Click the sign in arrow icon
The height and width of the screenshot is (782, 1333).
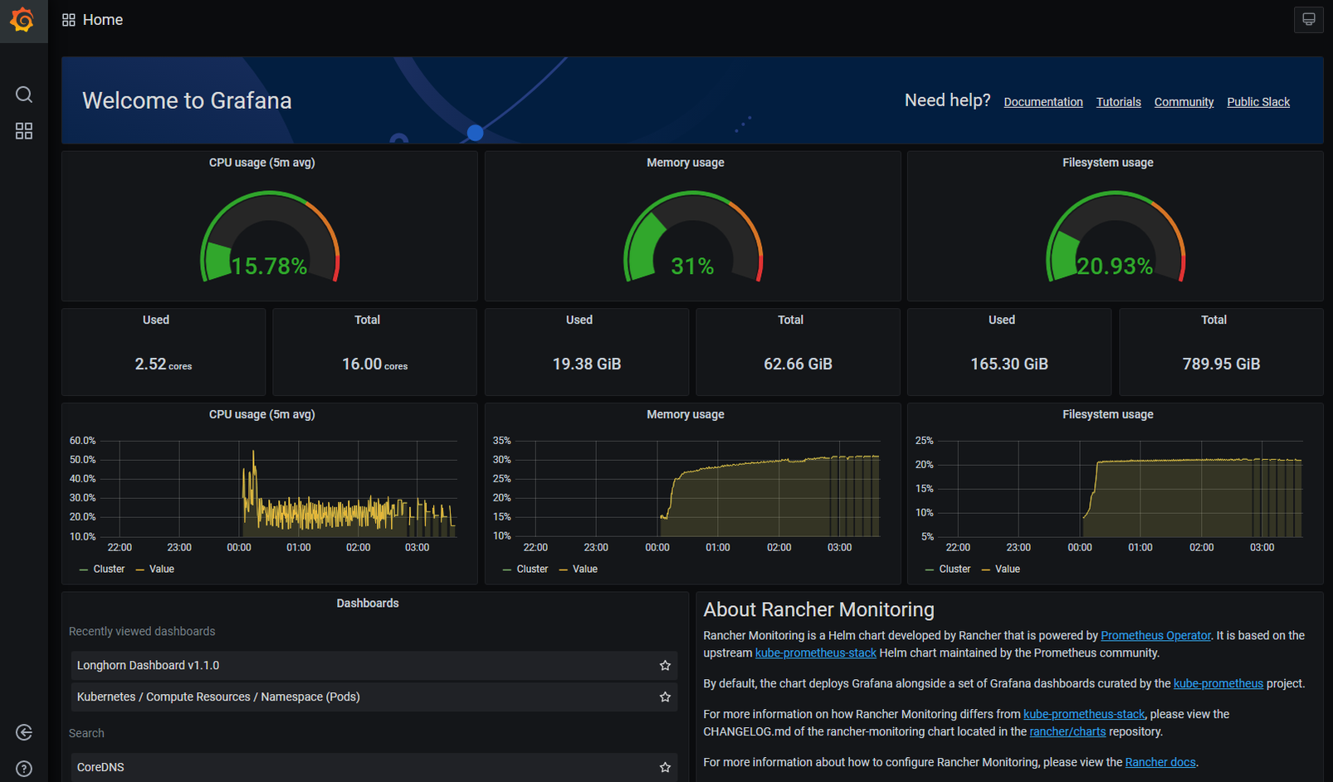pos(24,732)
